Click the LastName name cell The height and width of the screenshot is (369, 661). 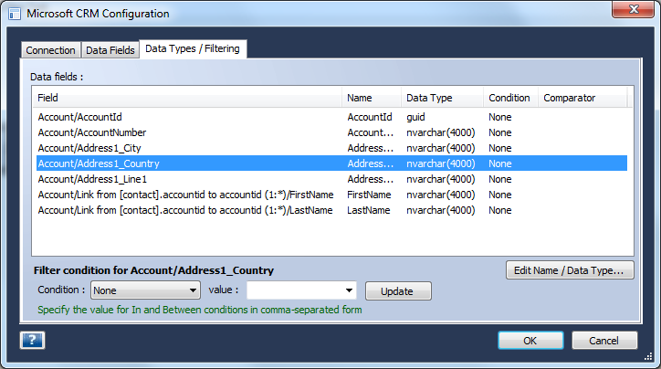pyautogui.click(x=369, y=210)
